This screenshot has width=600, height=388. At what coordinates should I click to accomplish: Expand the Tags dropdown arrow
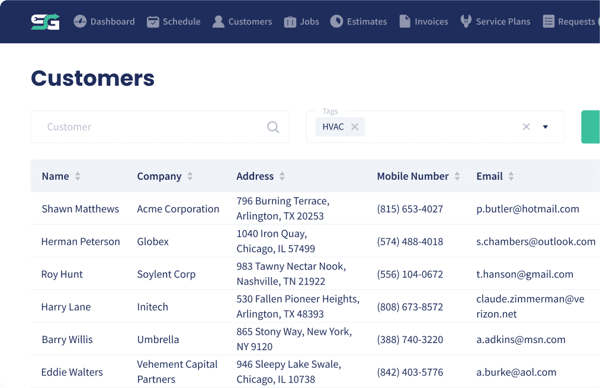pyautogui.click(x=546, y=127)
